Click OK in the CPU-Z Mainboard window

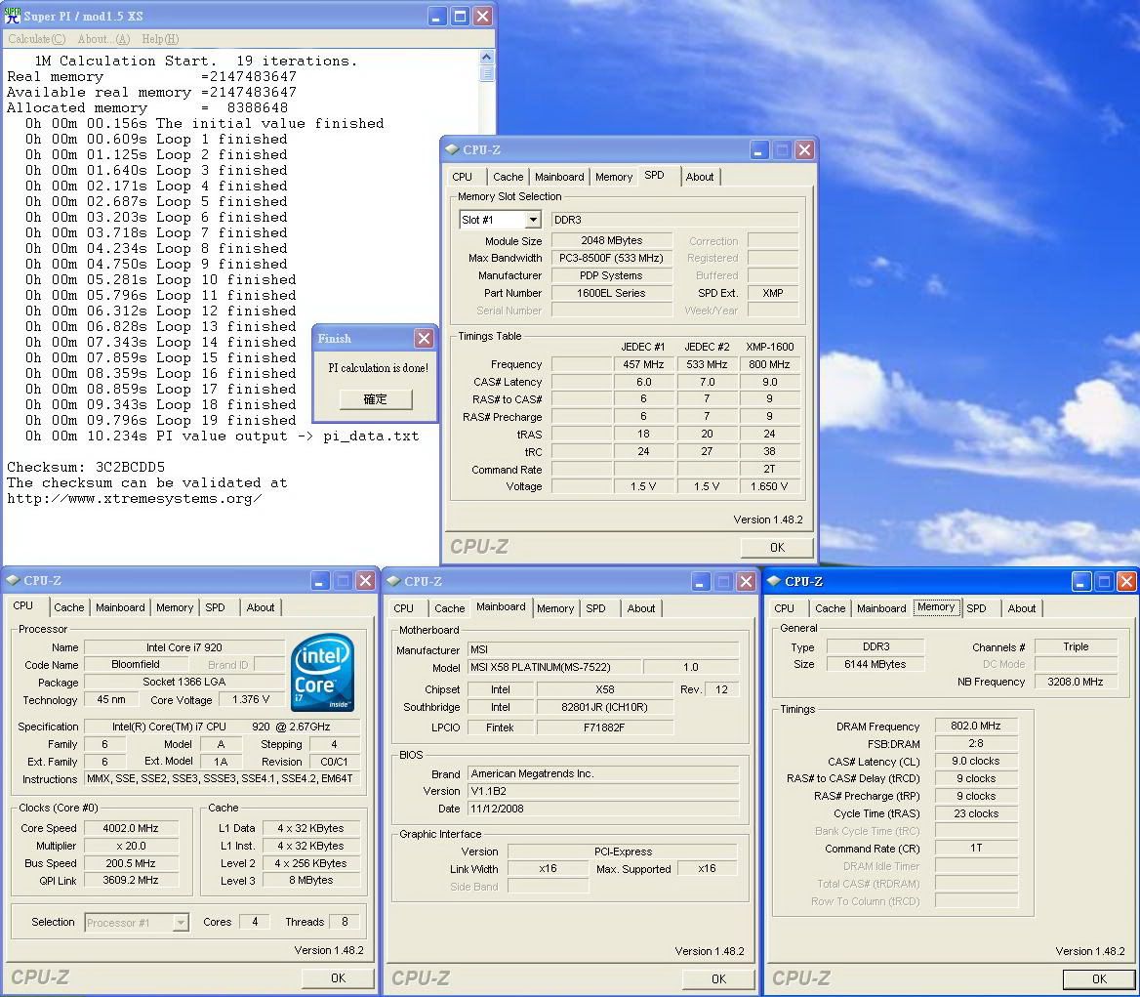click(718, 978)
